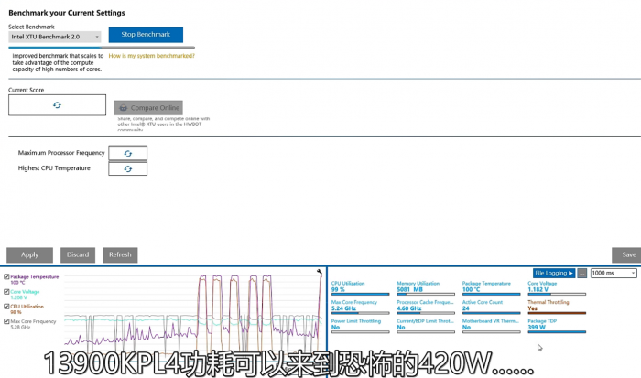
Task: Open 'How is my system benchmarked?' link
Action: click(x=151, y=56)
